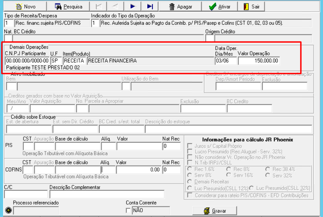Click the COFINS Base de cálculo field
The height and width of the screenshot is (217, 323).
(78, 170)
